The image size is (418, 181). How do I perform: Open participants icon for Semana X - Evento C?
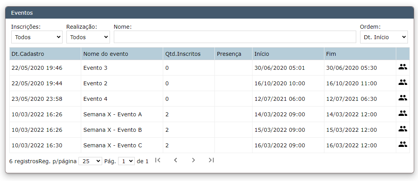click(403, 145)
